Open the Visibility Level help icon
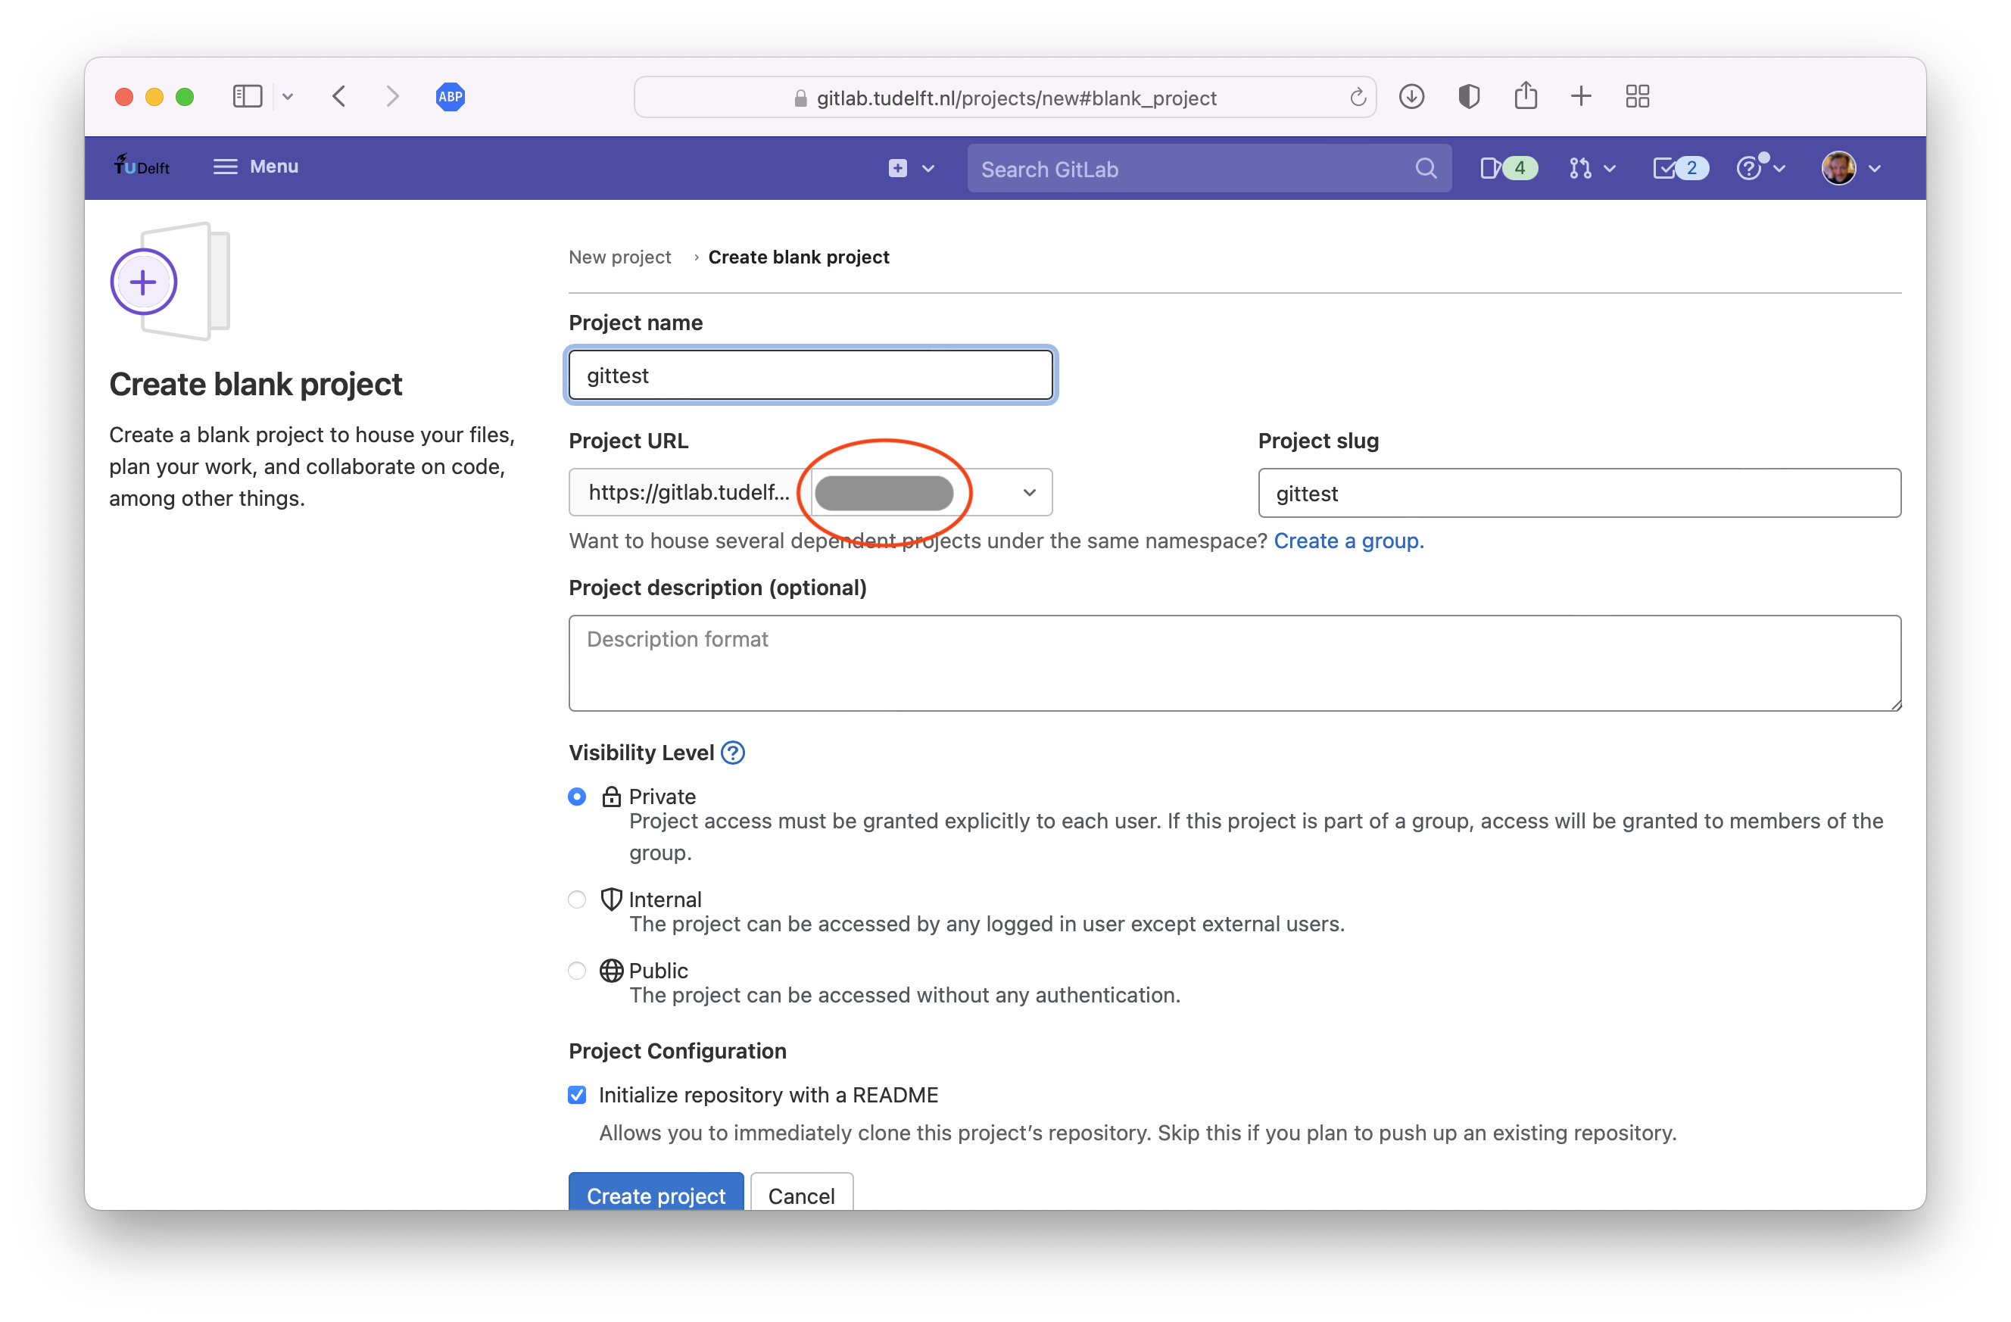 (x=733, y=753)
